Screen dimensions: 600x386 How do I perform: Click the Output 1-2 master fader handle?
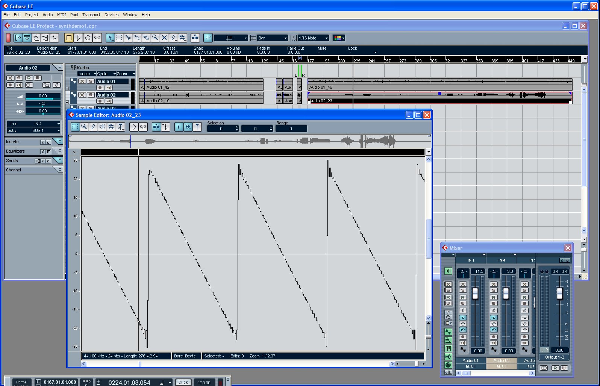pos(560,294)
